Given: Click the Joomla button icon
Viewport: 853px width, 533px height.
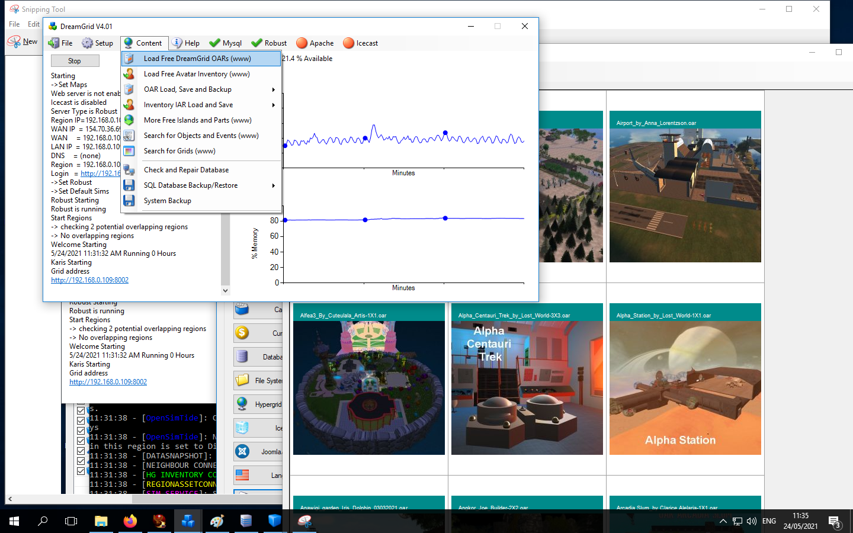Looking at the screenshot, I should (x=242, y=451).
